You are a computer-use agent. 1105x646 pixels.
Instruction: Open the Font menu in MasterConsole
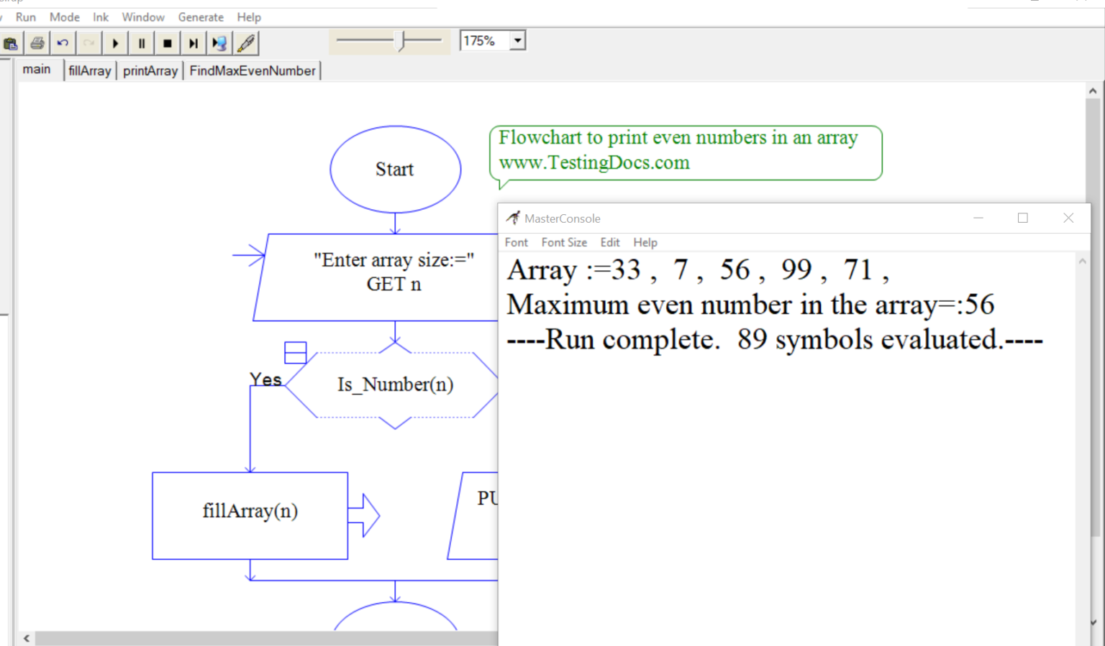pyautogui.click(x=516, y=243)
